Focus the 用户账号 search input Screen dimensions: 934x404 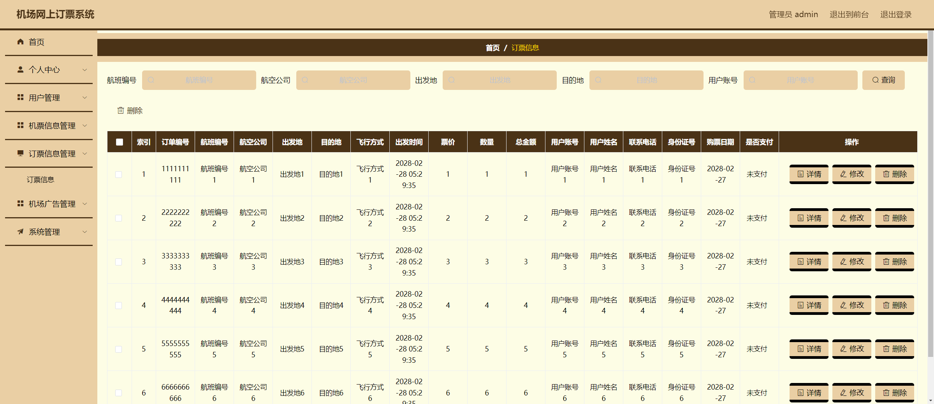(x=800, y=80)
